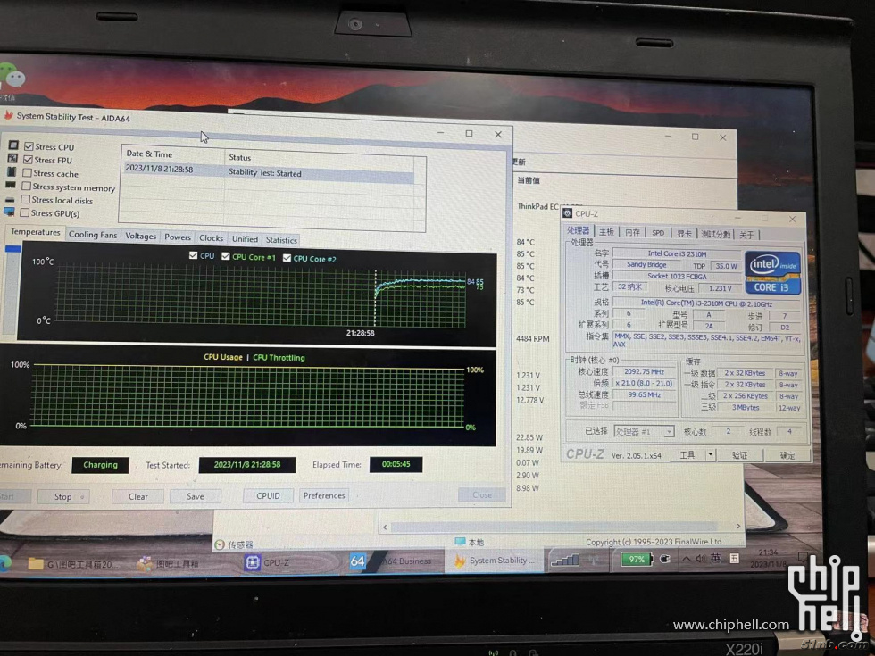875x656 pixels.
Task: Open the Edge browser in the taskbar
Action: pyautogui.click(x=4, y=563)
